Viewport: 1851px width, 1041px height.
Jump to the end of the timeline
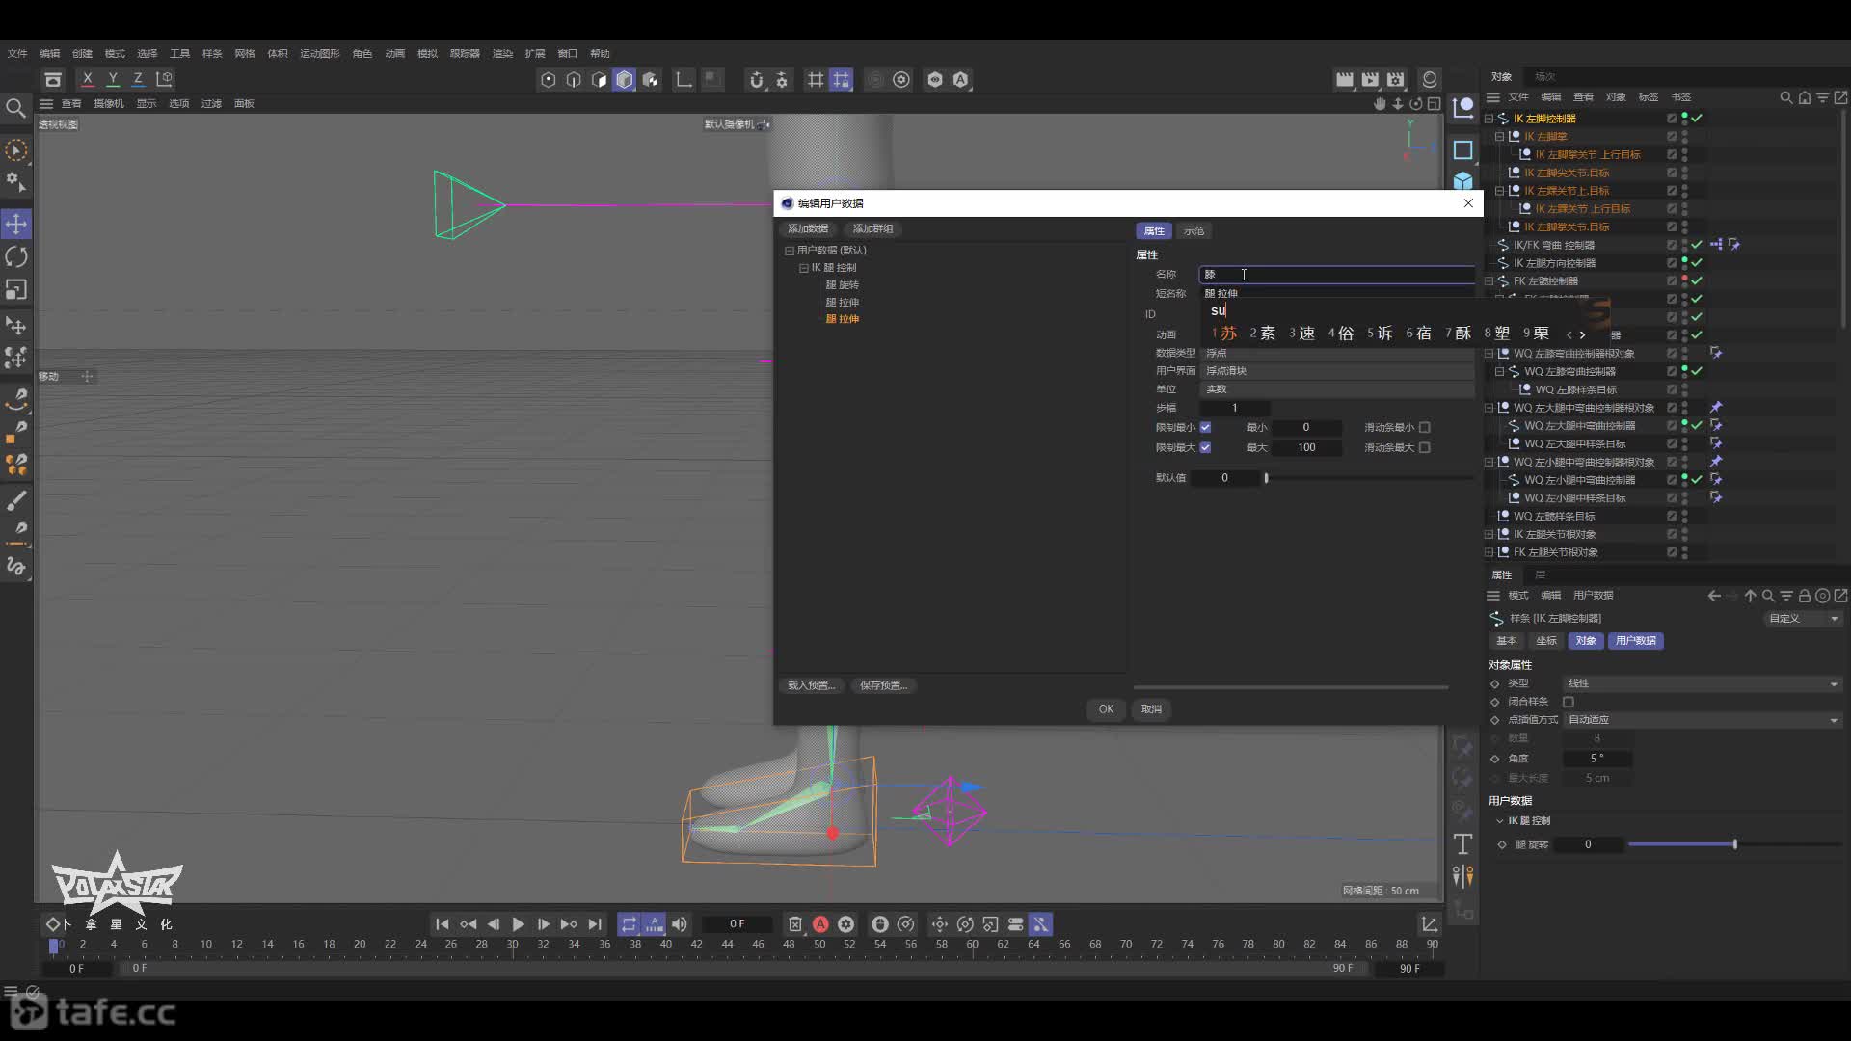(595, 924)
